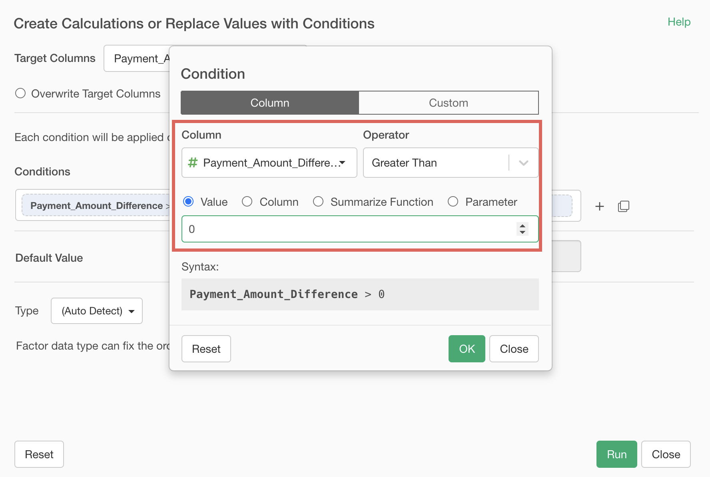
Task: Click the green OK button
Action: [467, 349]
